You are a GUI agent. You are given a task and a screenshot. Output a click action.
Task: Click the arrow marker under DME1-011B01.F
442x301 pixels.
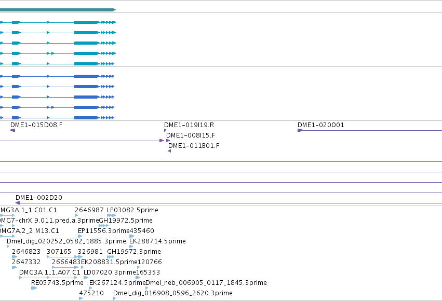[x=169, y=151]
